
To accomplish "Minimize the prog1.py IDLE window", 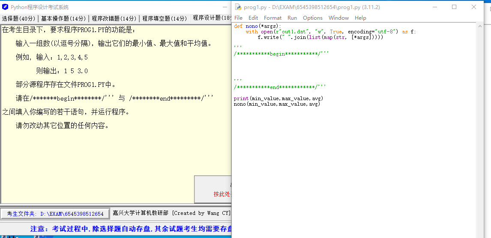I will [434, 7].
